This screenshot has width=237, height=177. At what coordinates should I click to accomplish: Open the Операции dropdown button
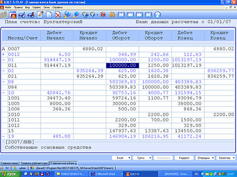tap(205, 158)
